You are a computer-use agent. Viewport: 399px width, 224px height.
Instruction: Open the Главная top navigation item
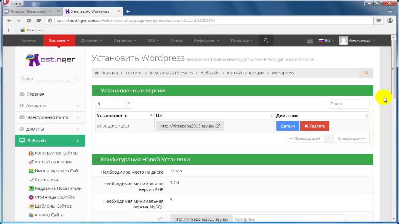pos(29,40)
